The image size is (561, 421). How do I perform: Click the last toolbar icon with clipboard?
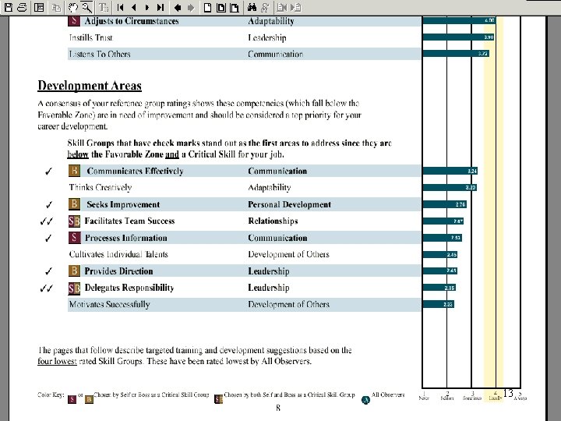[x=296, y=7]
